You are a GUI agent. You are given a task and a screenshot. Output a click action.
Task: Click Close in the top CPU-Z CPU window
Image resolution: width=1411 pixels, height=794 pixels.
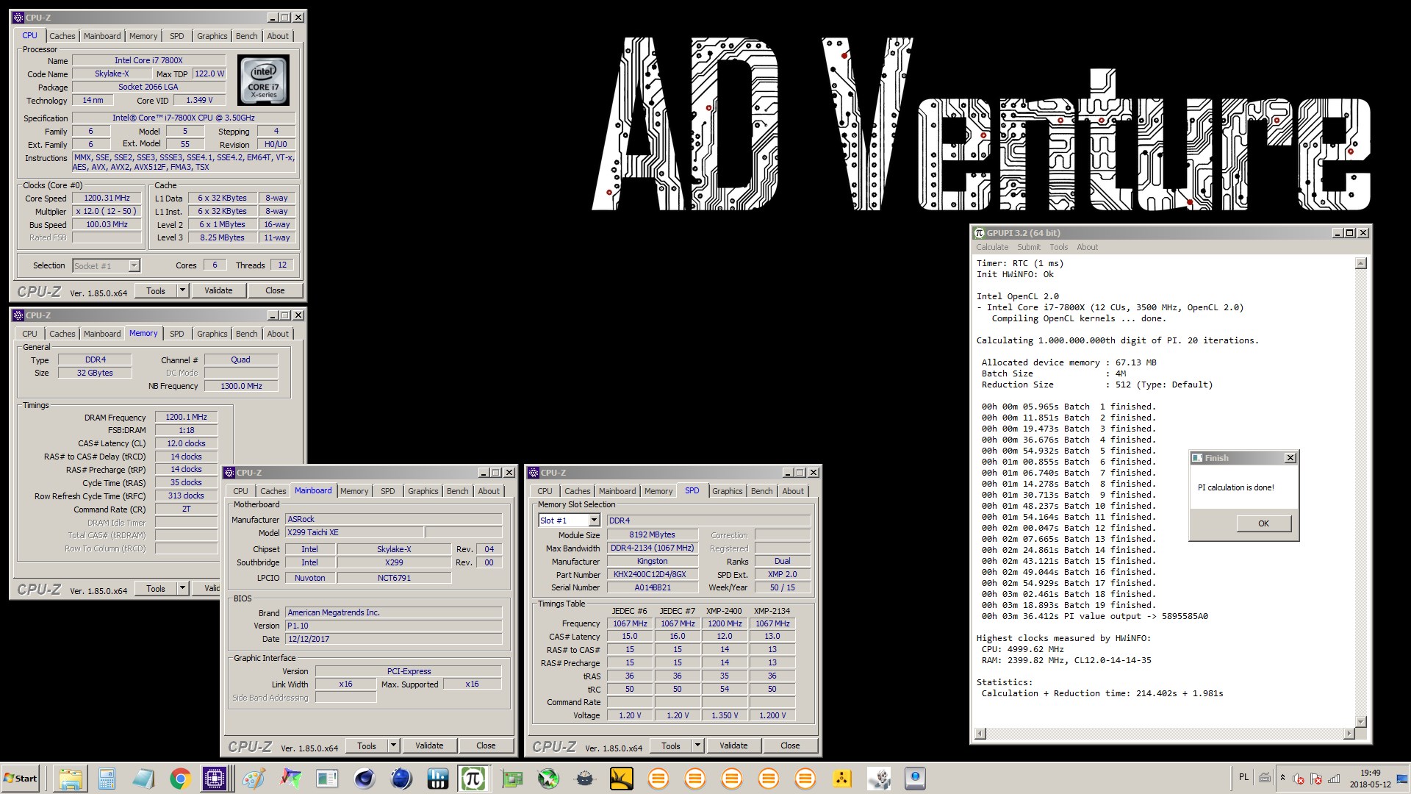coord(275,291)
